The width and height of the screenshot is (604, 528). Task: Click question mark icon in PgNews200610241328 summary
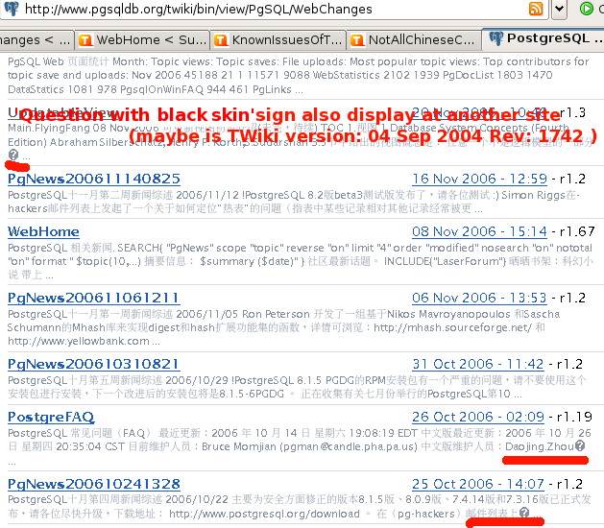click(524, 513)
